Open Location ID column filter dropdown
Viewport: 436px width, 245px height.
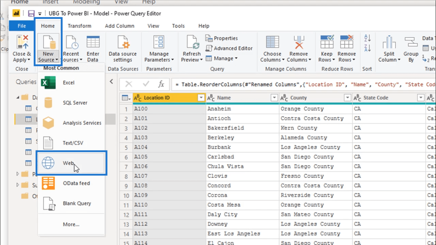[x=201, y=98]
